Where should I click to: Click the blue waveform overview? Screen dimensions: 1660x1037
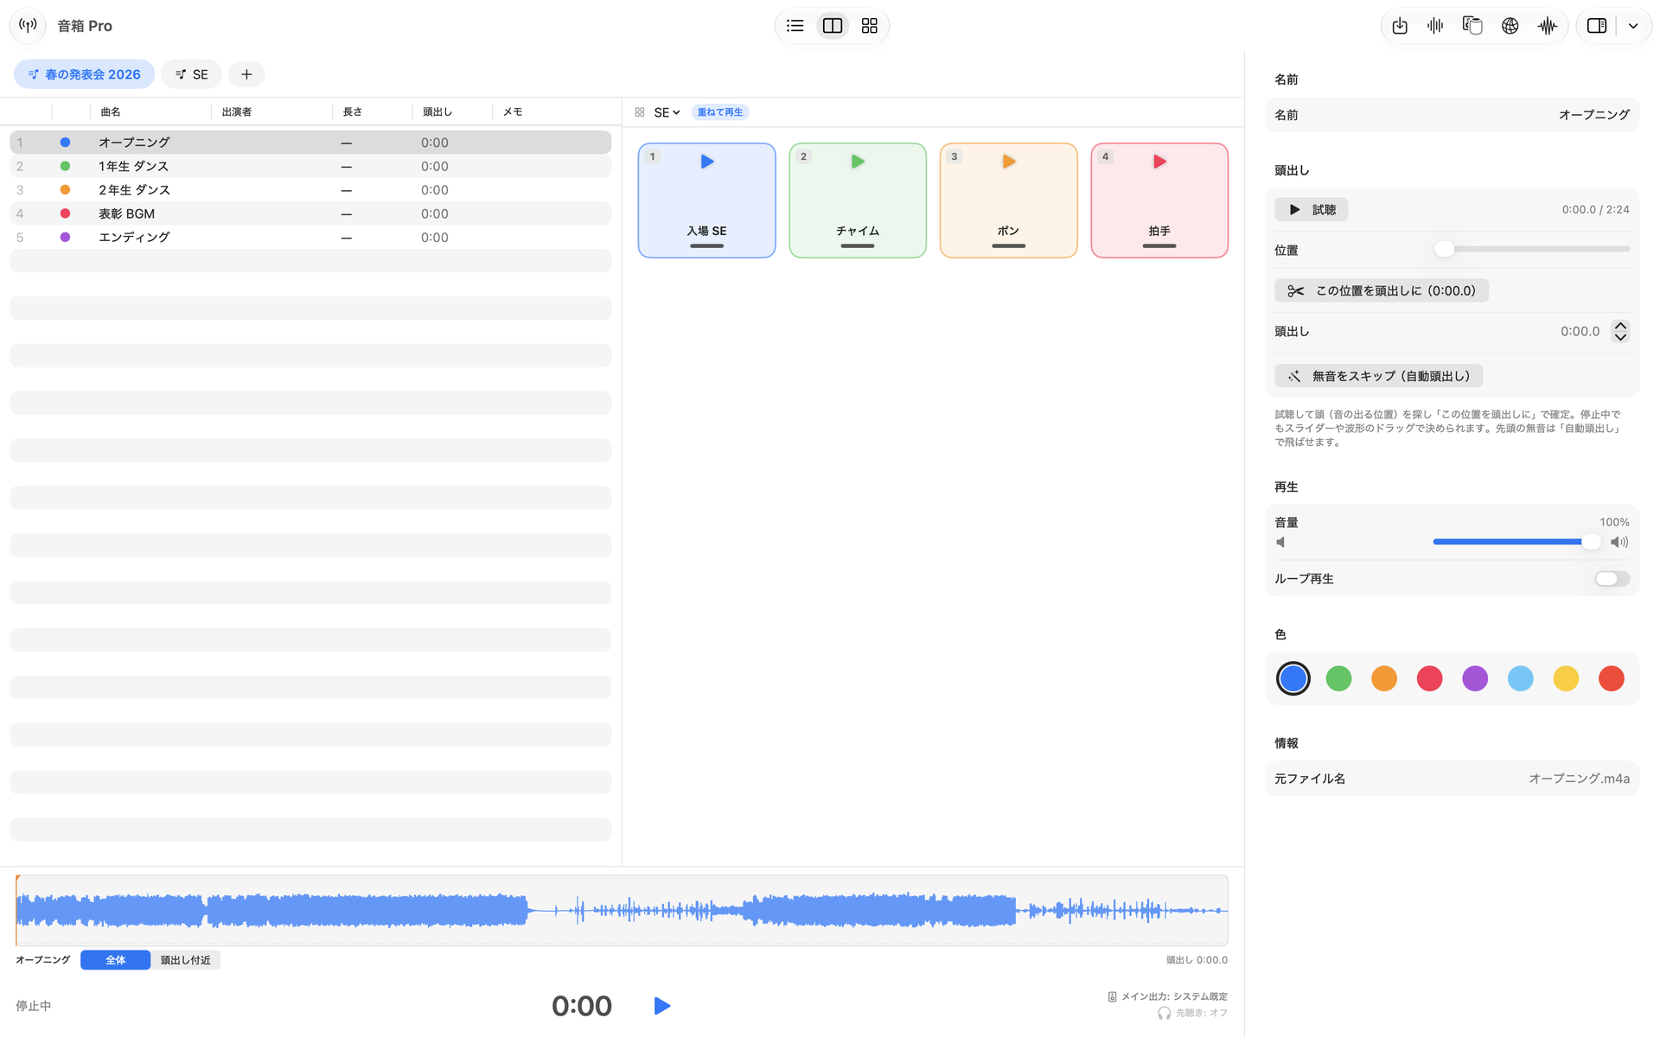622,911
